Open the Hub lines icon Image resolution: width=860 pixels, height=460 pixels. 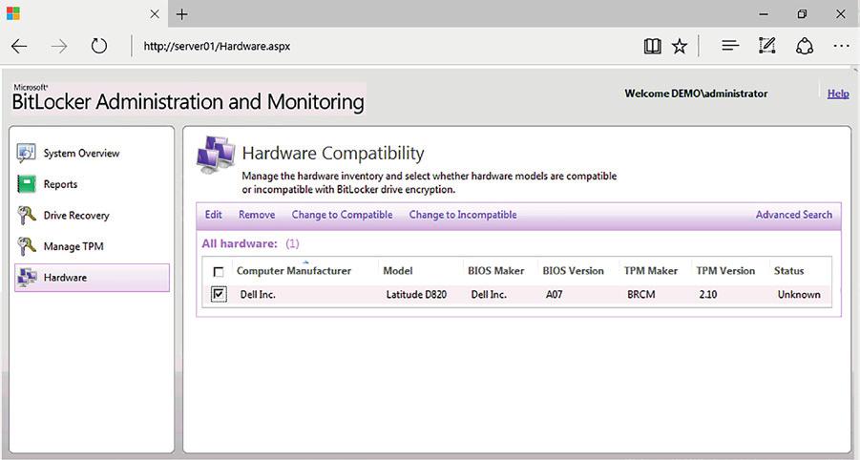(x=730, y=46)
